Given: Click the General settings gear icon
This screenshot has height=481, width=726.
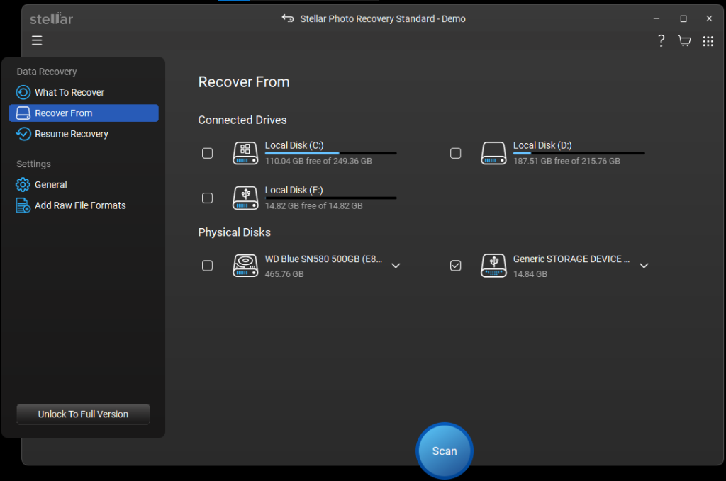Looking at the screenshot, I should tap(23, 185).
